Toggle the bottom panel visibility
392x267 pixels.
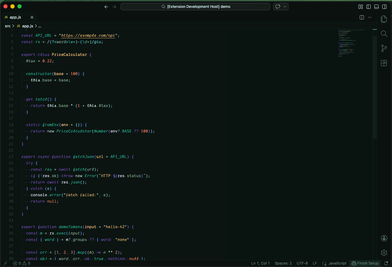(x=376, y=6)
